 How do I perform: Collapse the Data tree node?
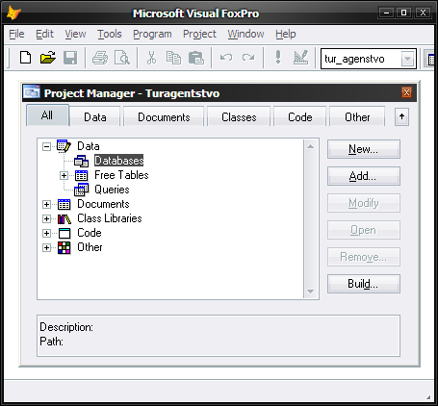[46, 147]
